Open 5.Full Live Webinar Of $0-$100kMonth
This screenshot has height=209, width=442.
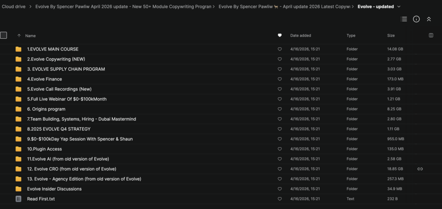tap(67, 99)
